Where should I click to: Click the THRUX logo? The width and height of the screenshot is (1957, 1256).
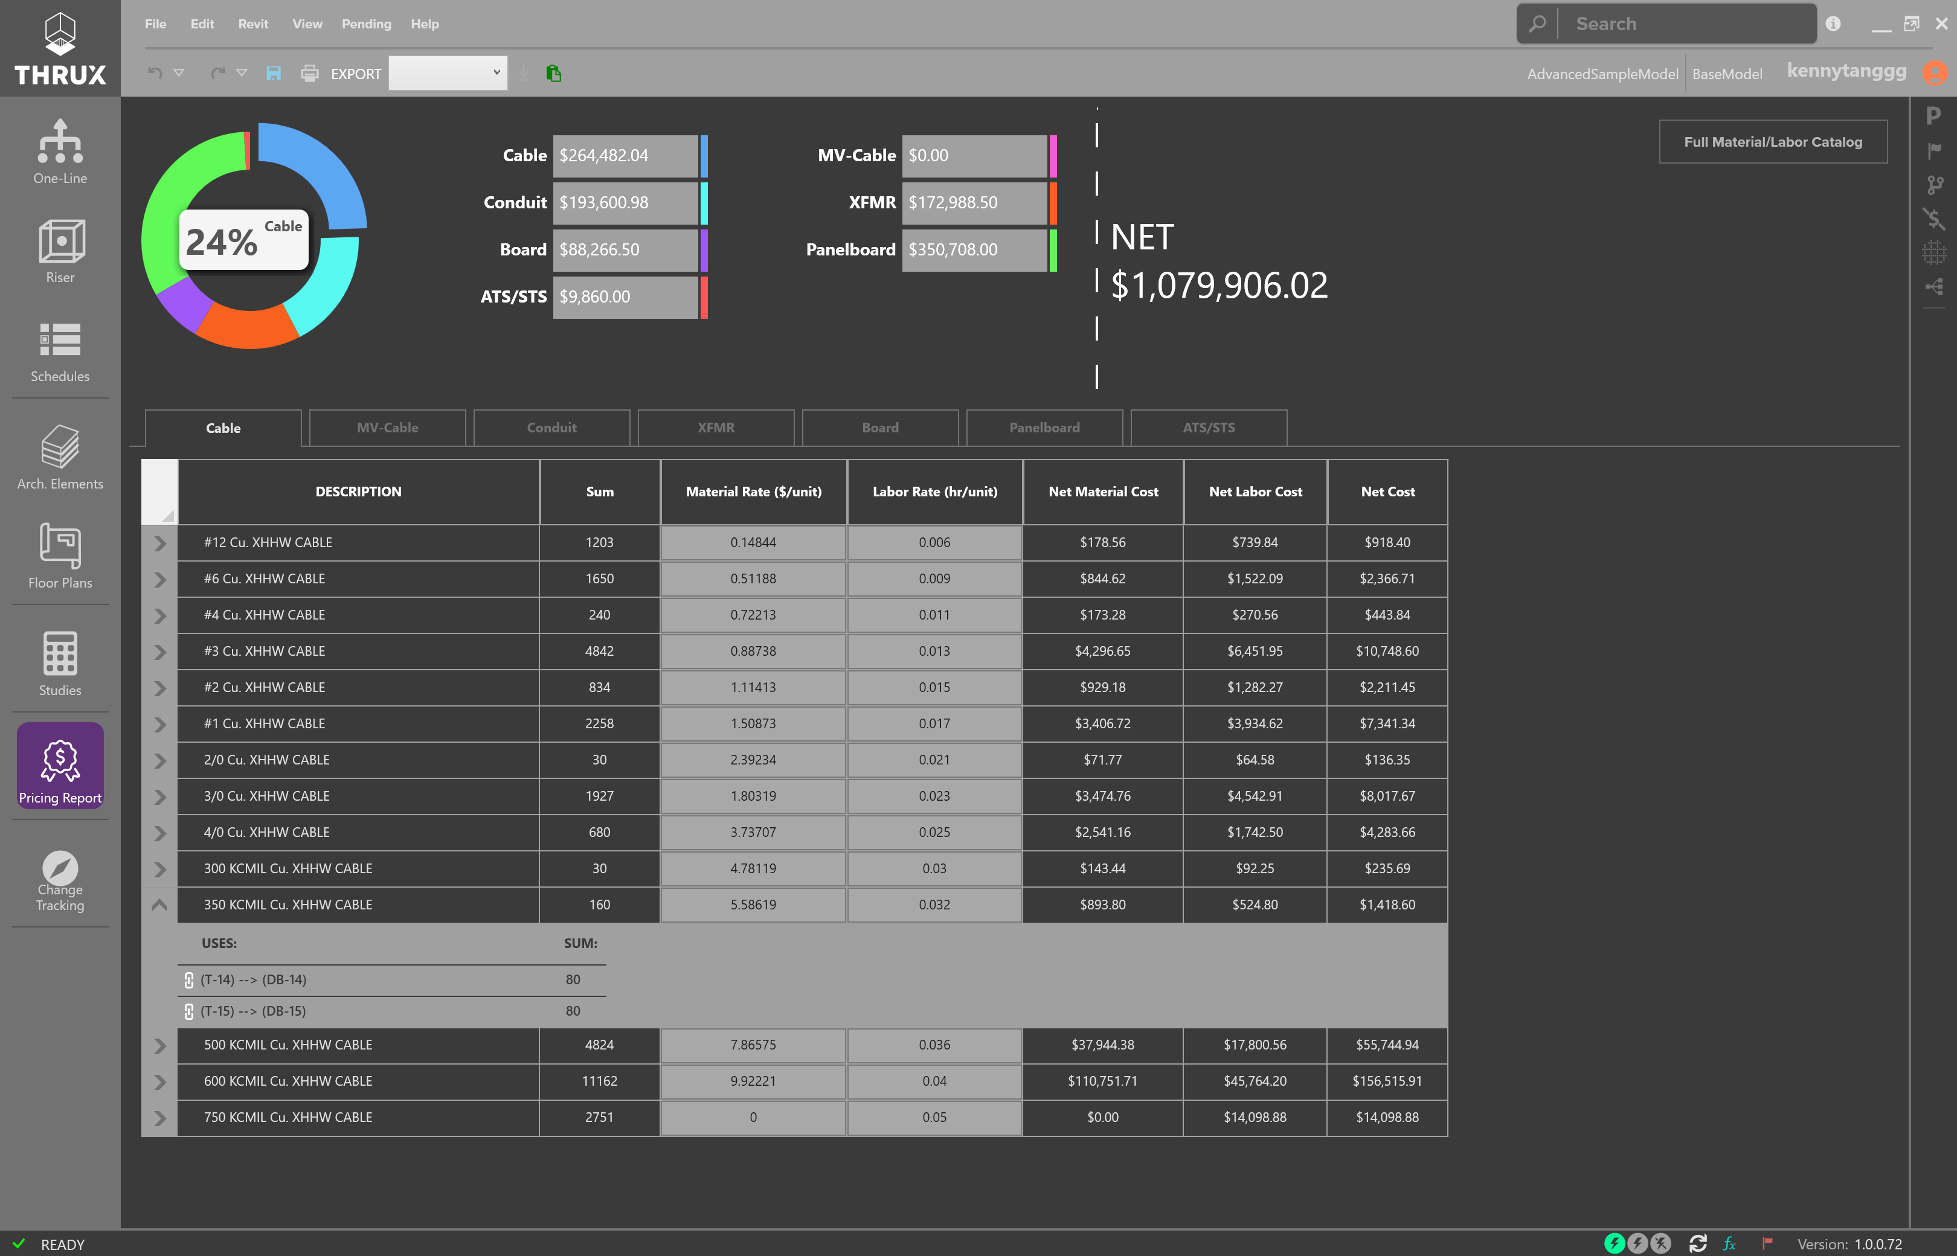point(60,48)
